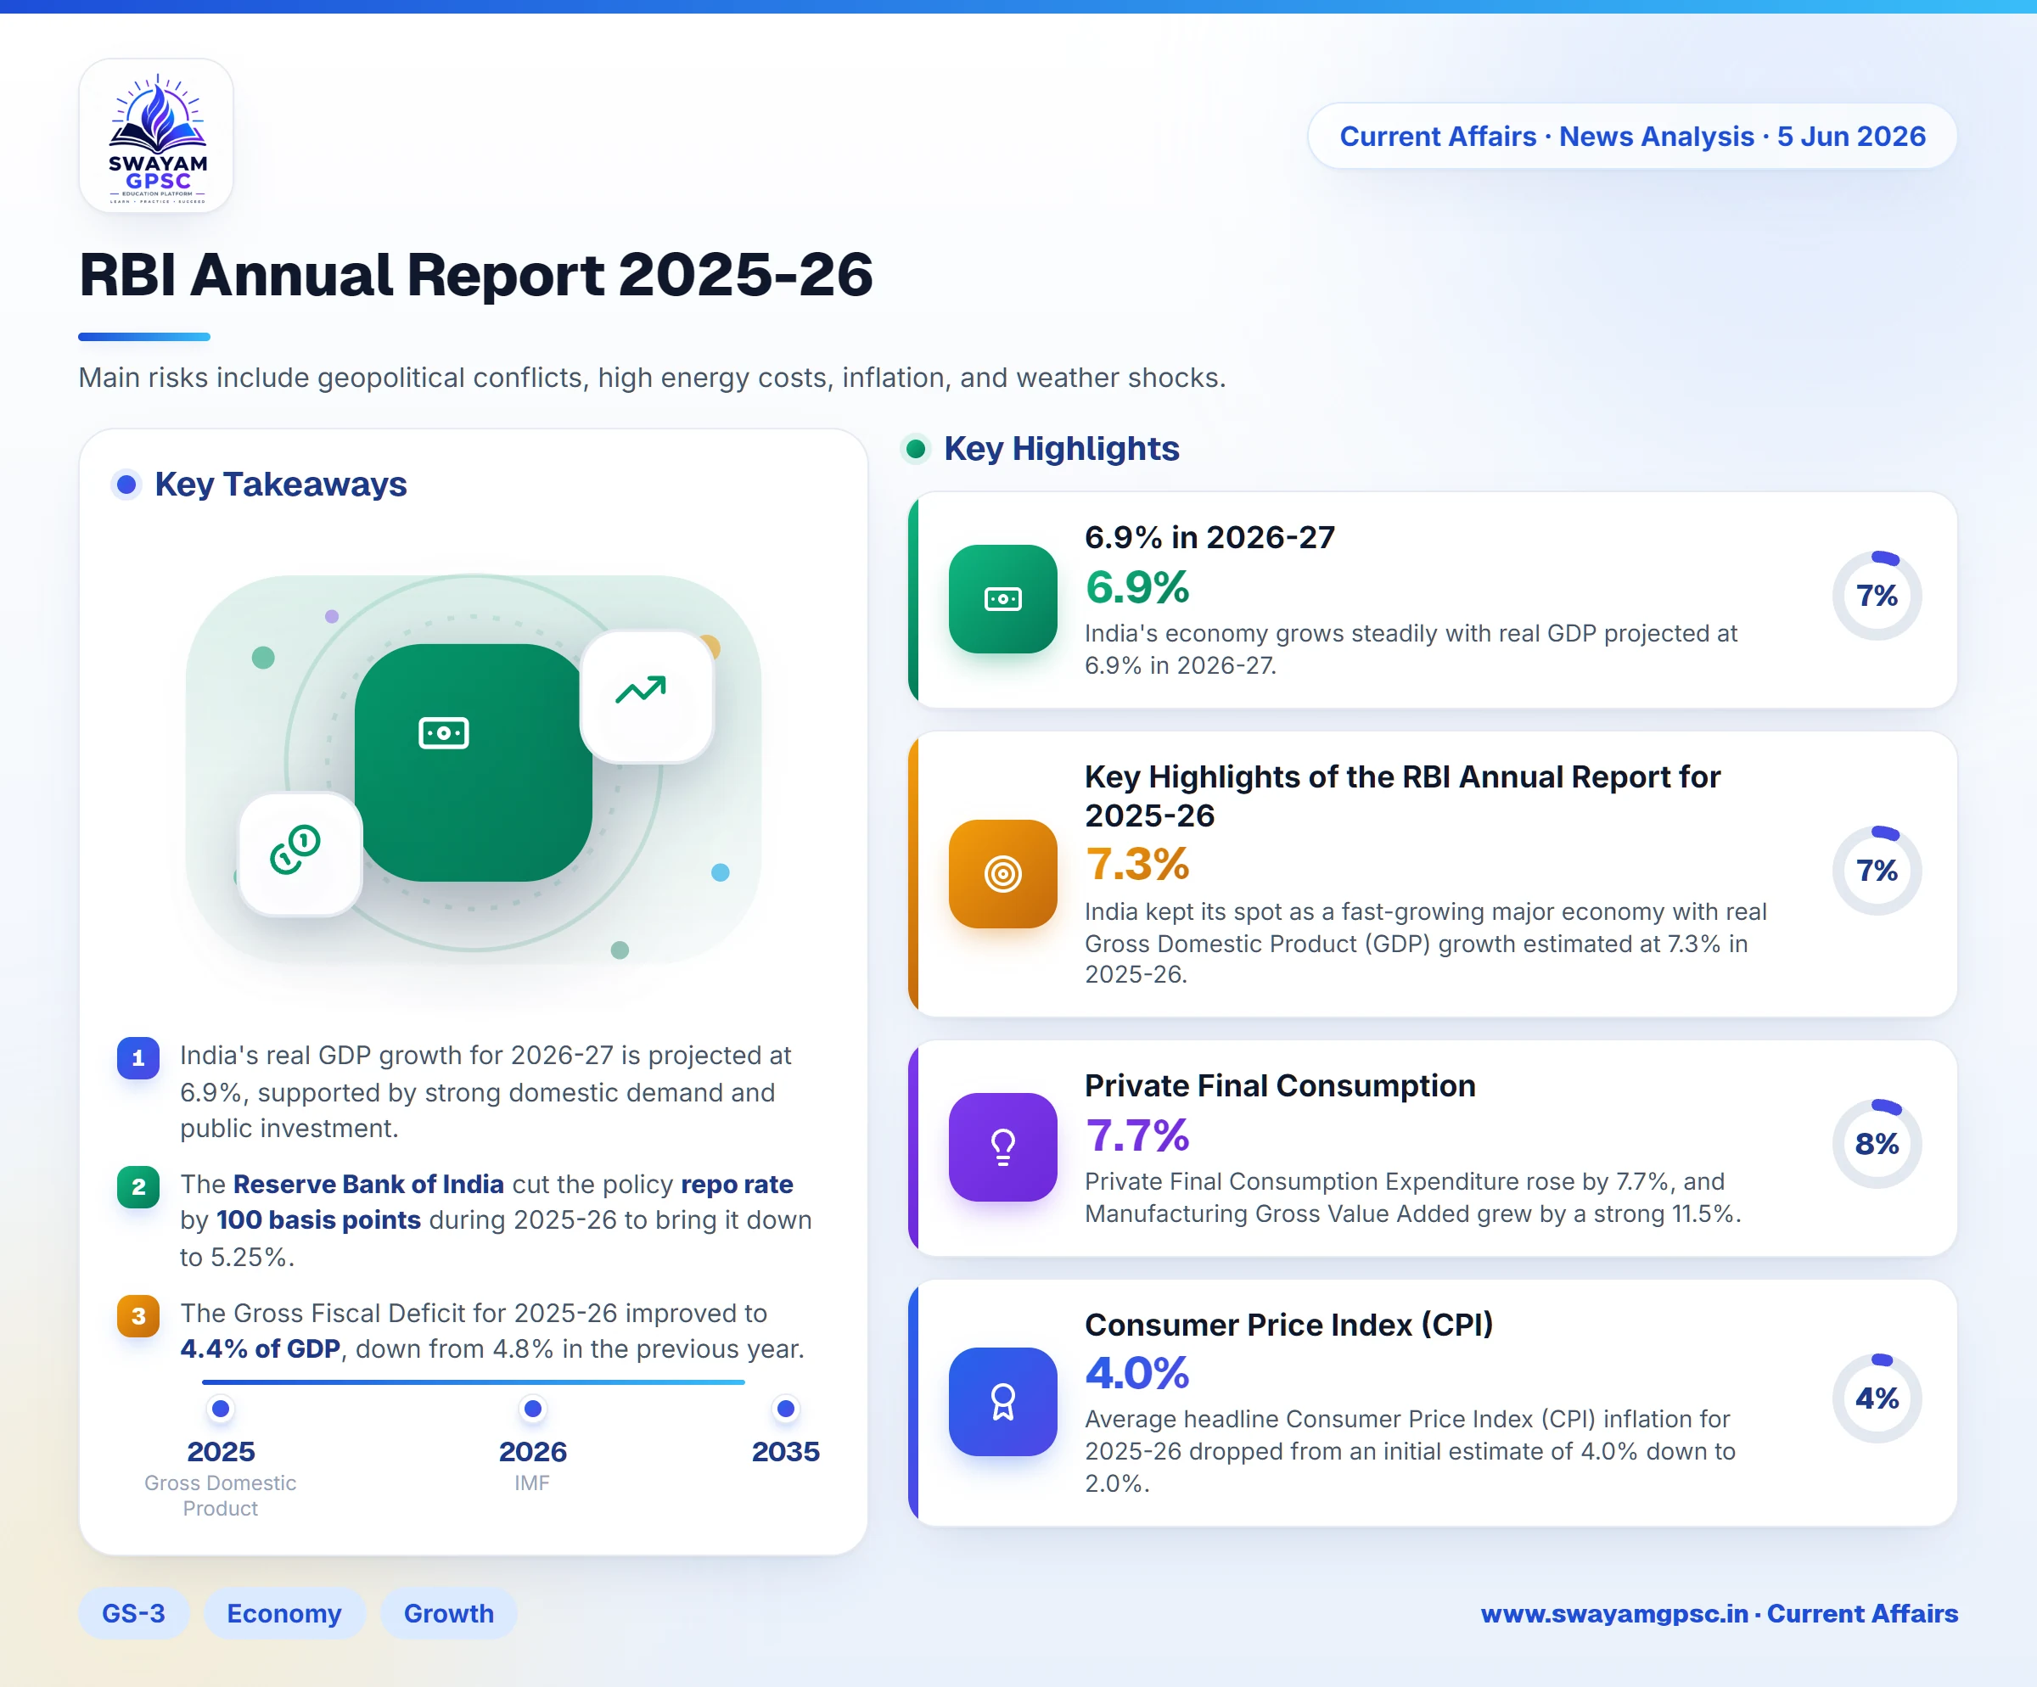Click the bold 4.4% of GDP text

tap(260, 1349)
